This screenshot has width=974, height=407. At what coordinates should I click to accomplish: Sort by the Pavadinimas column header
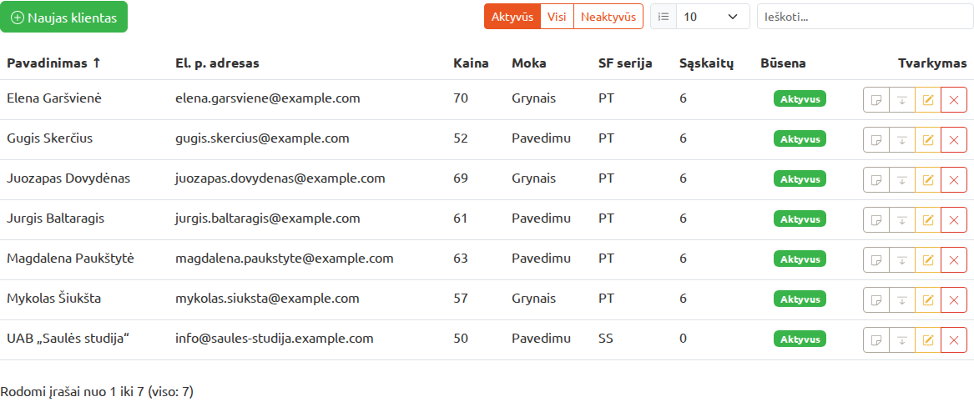pos(53,63)
